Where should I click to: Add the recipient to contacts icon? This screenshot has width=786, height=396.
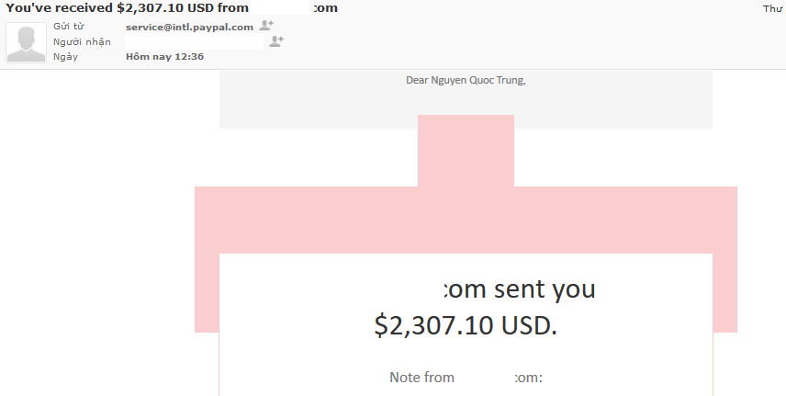pyautogui.click(x=276, y=41)
